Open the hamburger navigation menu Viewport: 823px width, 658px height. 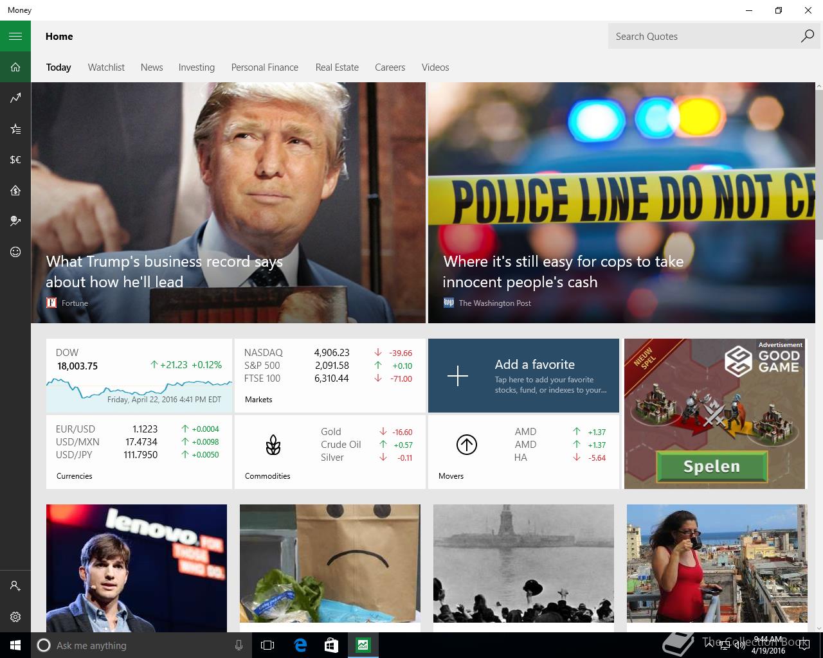click(15, 36)
